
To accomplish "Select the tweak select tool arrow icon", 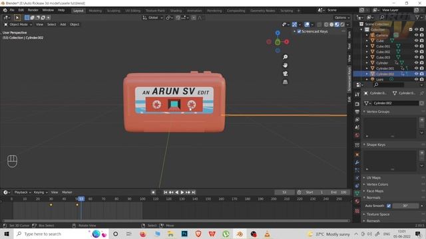I will tap(17, 18).
